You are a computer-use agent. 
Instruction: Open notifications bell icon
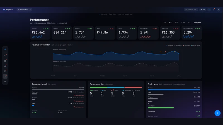[214, 10]
